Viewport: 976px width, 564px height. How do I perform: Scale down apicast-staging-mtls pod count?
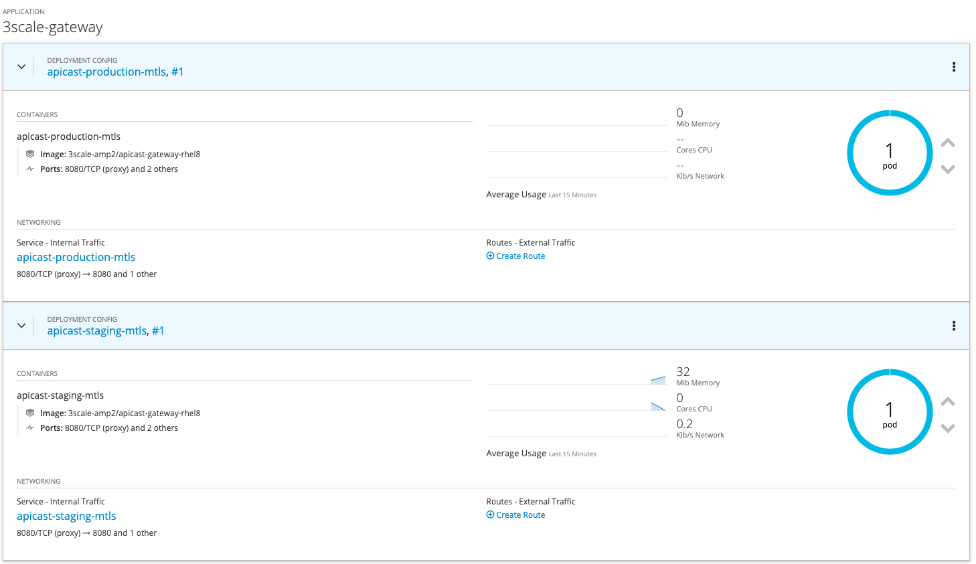point(947,428)
